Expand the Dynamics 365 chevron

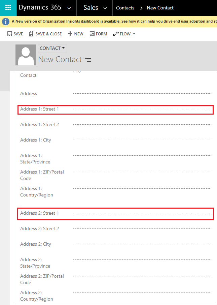(69, 8)
